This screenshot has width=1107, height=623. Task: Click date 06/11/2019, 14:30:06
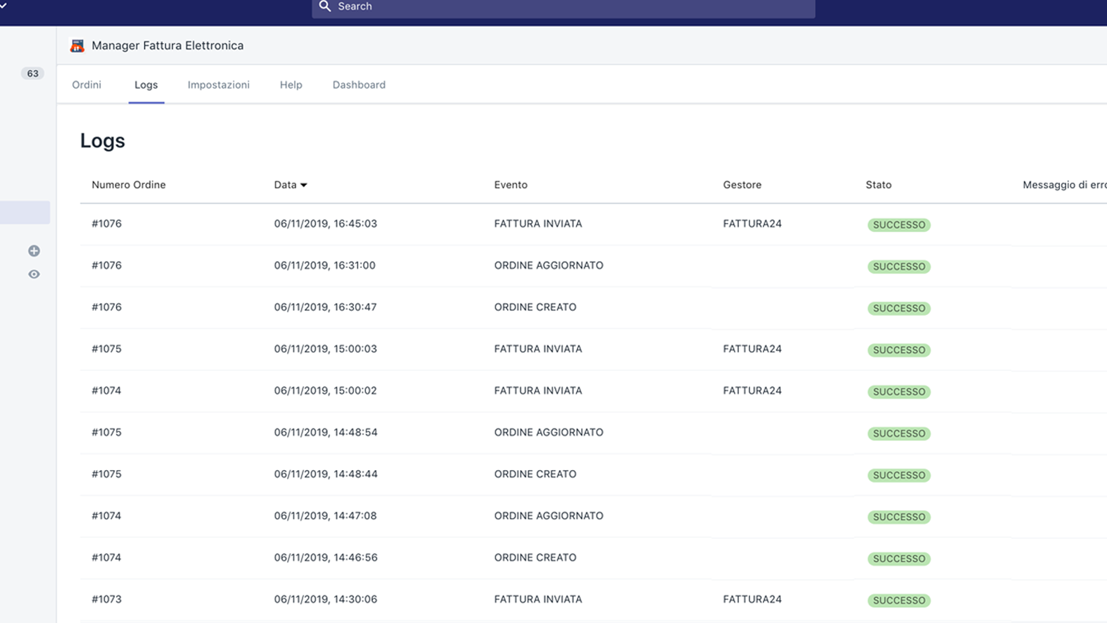pyautogui.click(x=326, y=599)
